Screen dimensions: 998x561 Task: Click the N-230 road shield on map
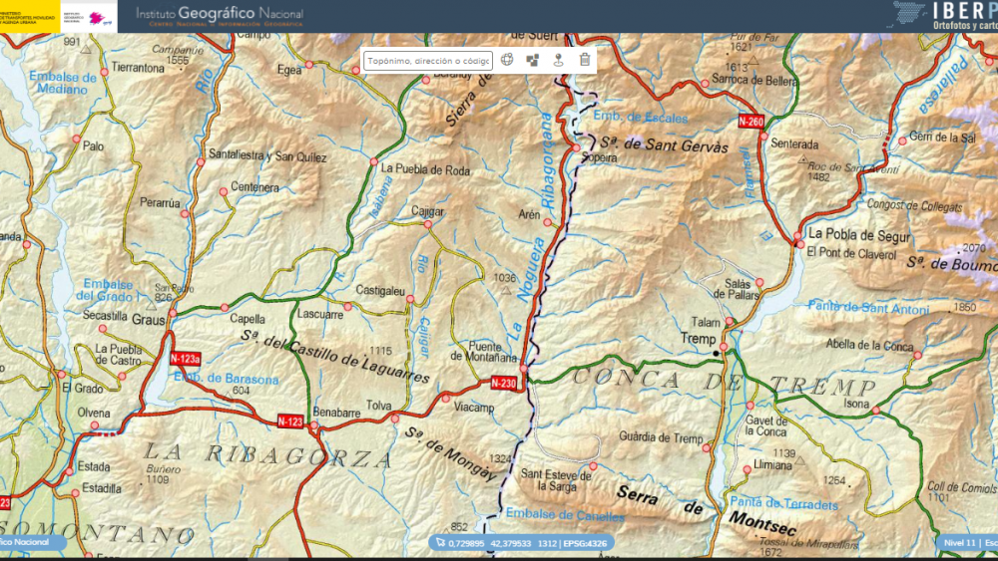point(504,383)
